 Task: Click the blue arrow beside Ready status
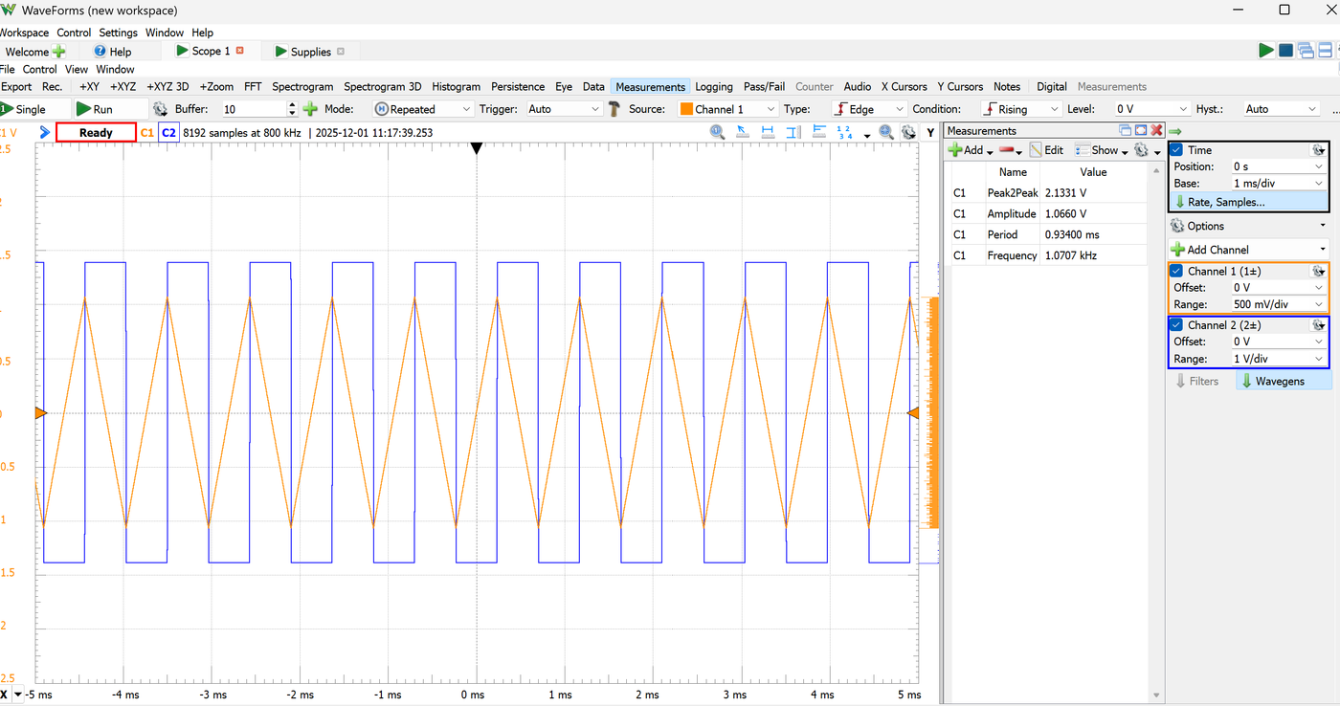coord(45,133)
